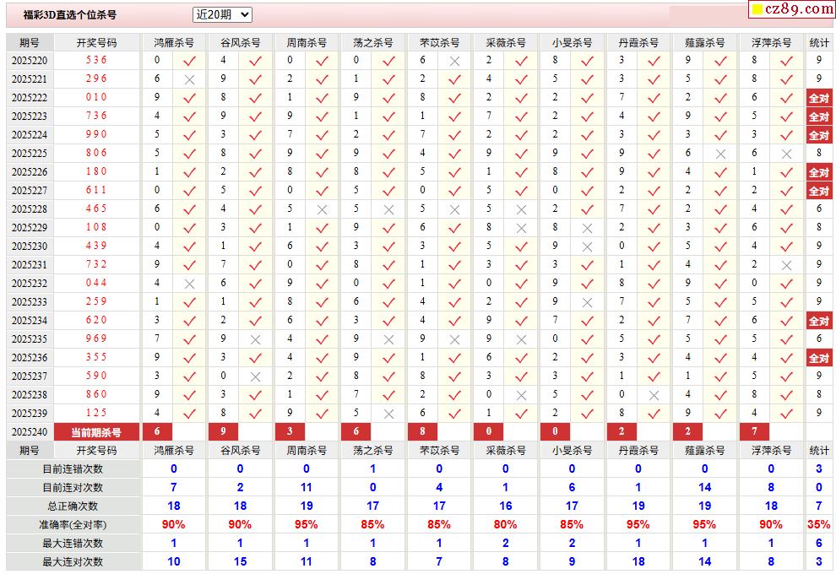Click the 浮萍杀号 red 7 in row 2025240
This screenshot has width=836, height=574.
click(x=754, y=431)
